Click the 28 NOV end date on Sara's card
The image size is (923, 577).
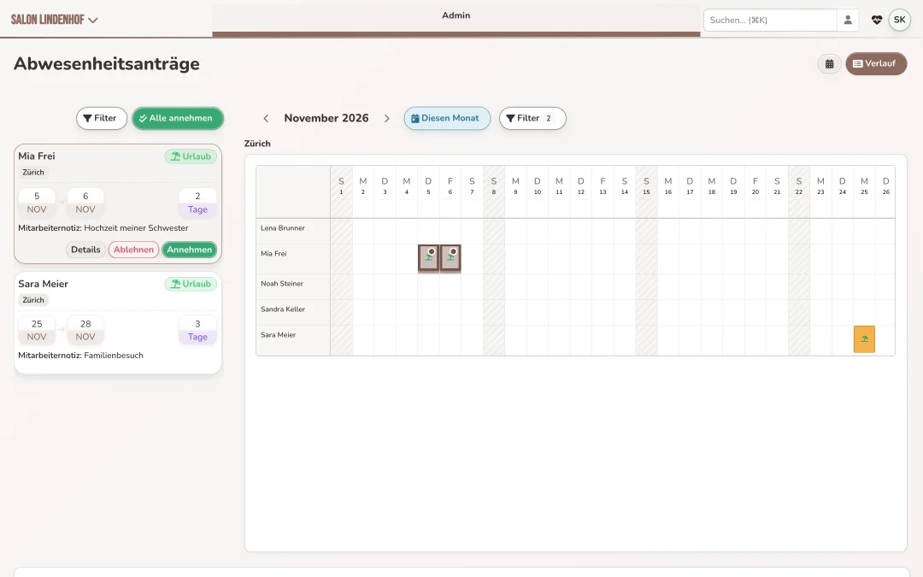pos(85,330)
